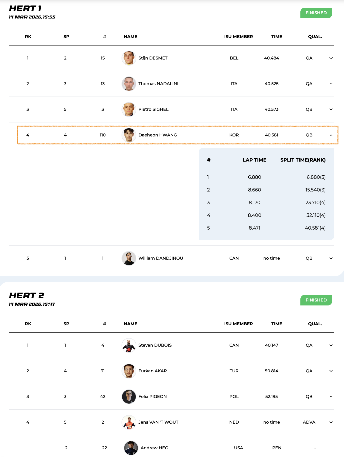This screenshot has height=457, width=344.
Task: Click Steven DUBOIS's avatar image
Action: click(129, 345)
